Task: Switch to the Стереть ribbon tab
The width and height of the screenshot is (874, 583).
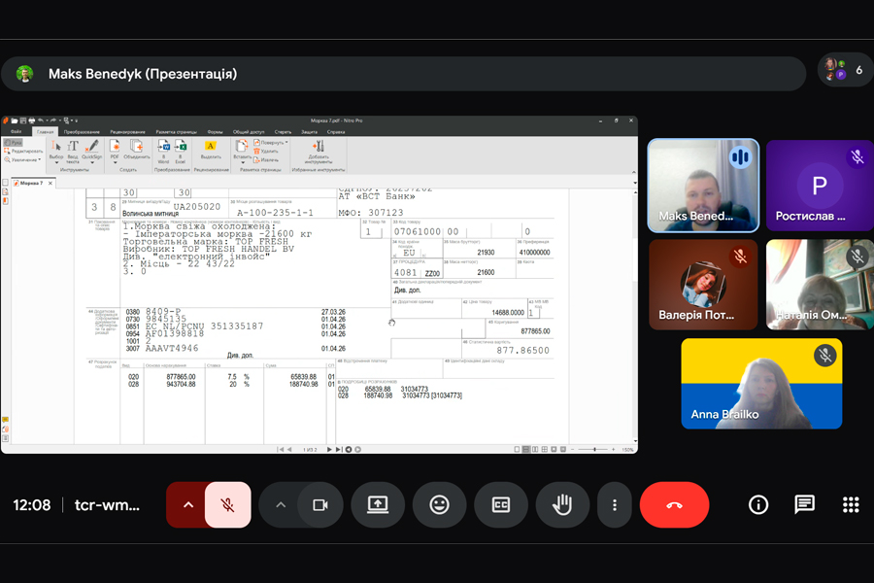Action: point(283,132)
